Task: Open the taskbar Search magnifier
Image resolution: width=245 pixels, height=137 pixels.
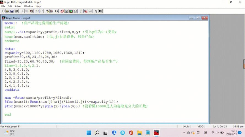Action: (97, 133)
